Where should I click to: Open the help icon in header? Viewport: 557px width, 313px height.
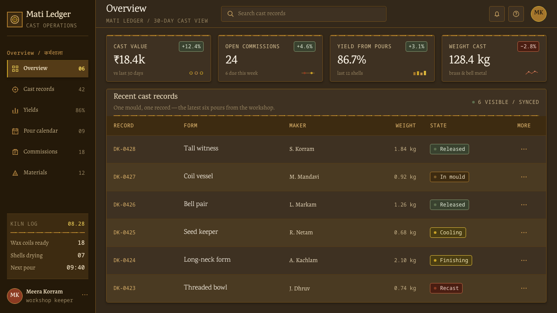click(x=516, y=14)
